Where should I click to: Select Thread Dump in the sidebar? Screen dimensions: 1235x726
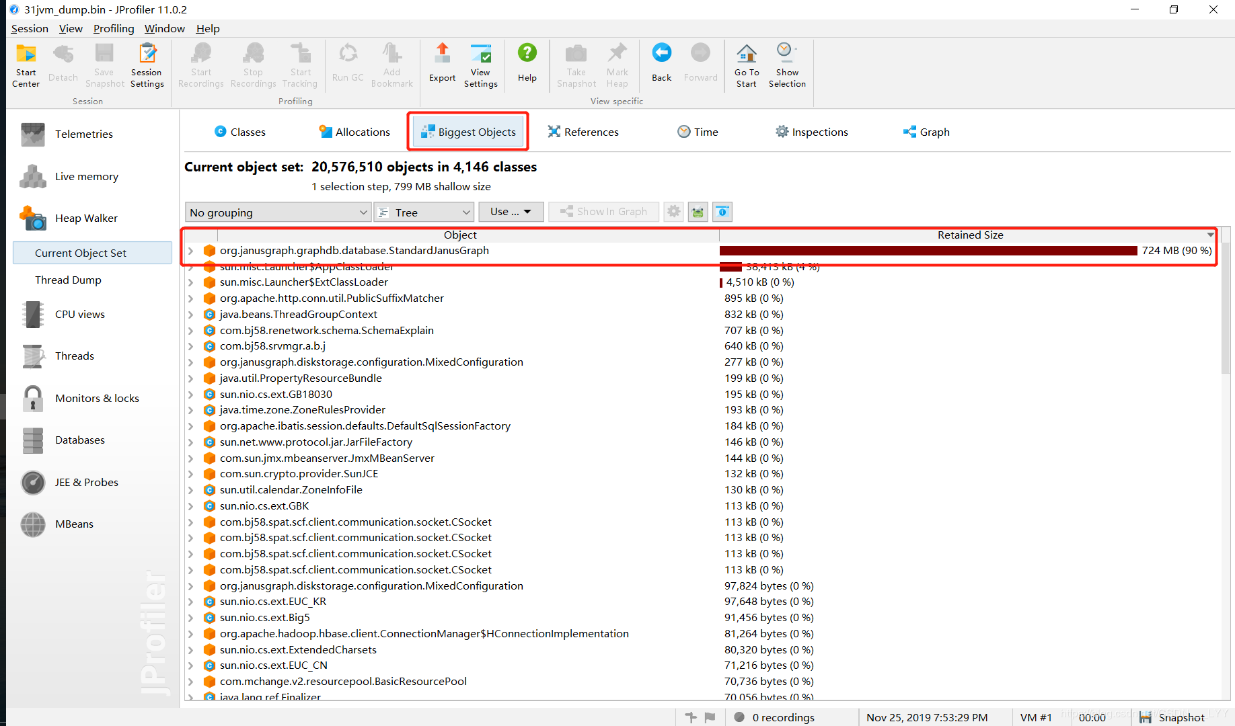pyautogui.click(x=68, y=280)
